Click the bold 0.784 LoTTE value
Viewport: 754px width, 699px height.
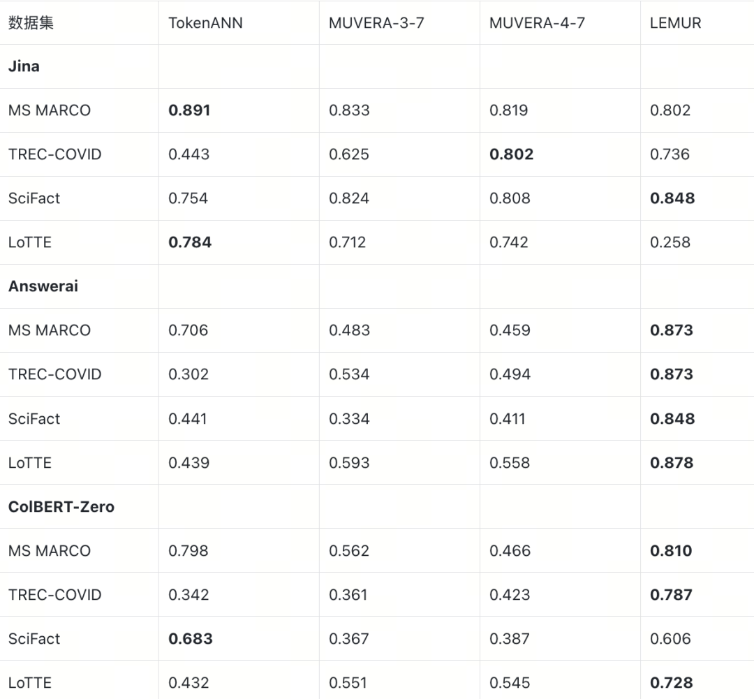(190, 242)
